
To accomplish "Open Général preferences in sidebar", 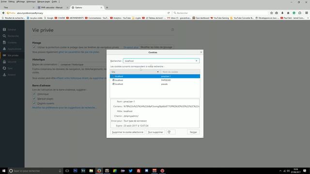I will [x=12, y=29].
